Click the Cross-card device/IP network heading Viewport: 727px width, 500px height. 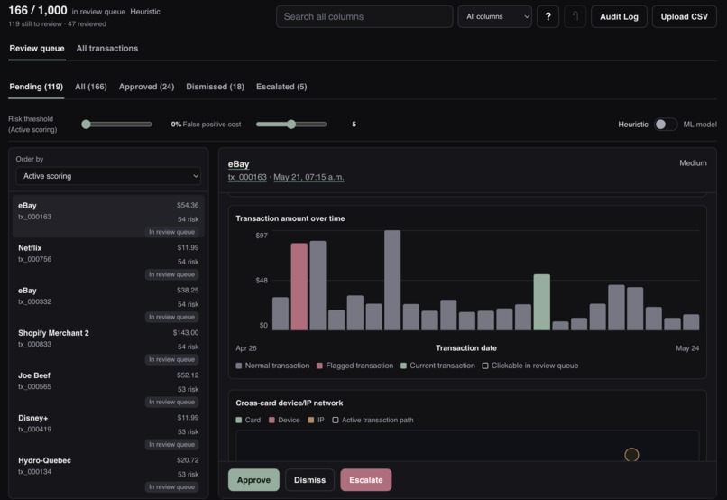(290, 403)
